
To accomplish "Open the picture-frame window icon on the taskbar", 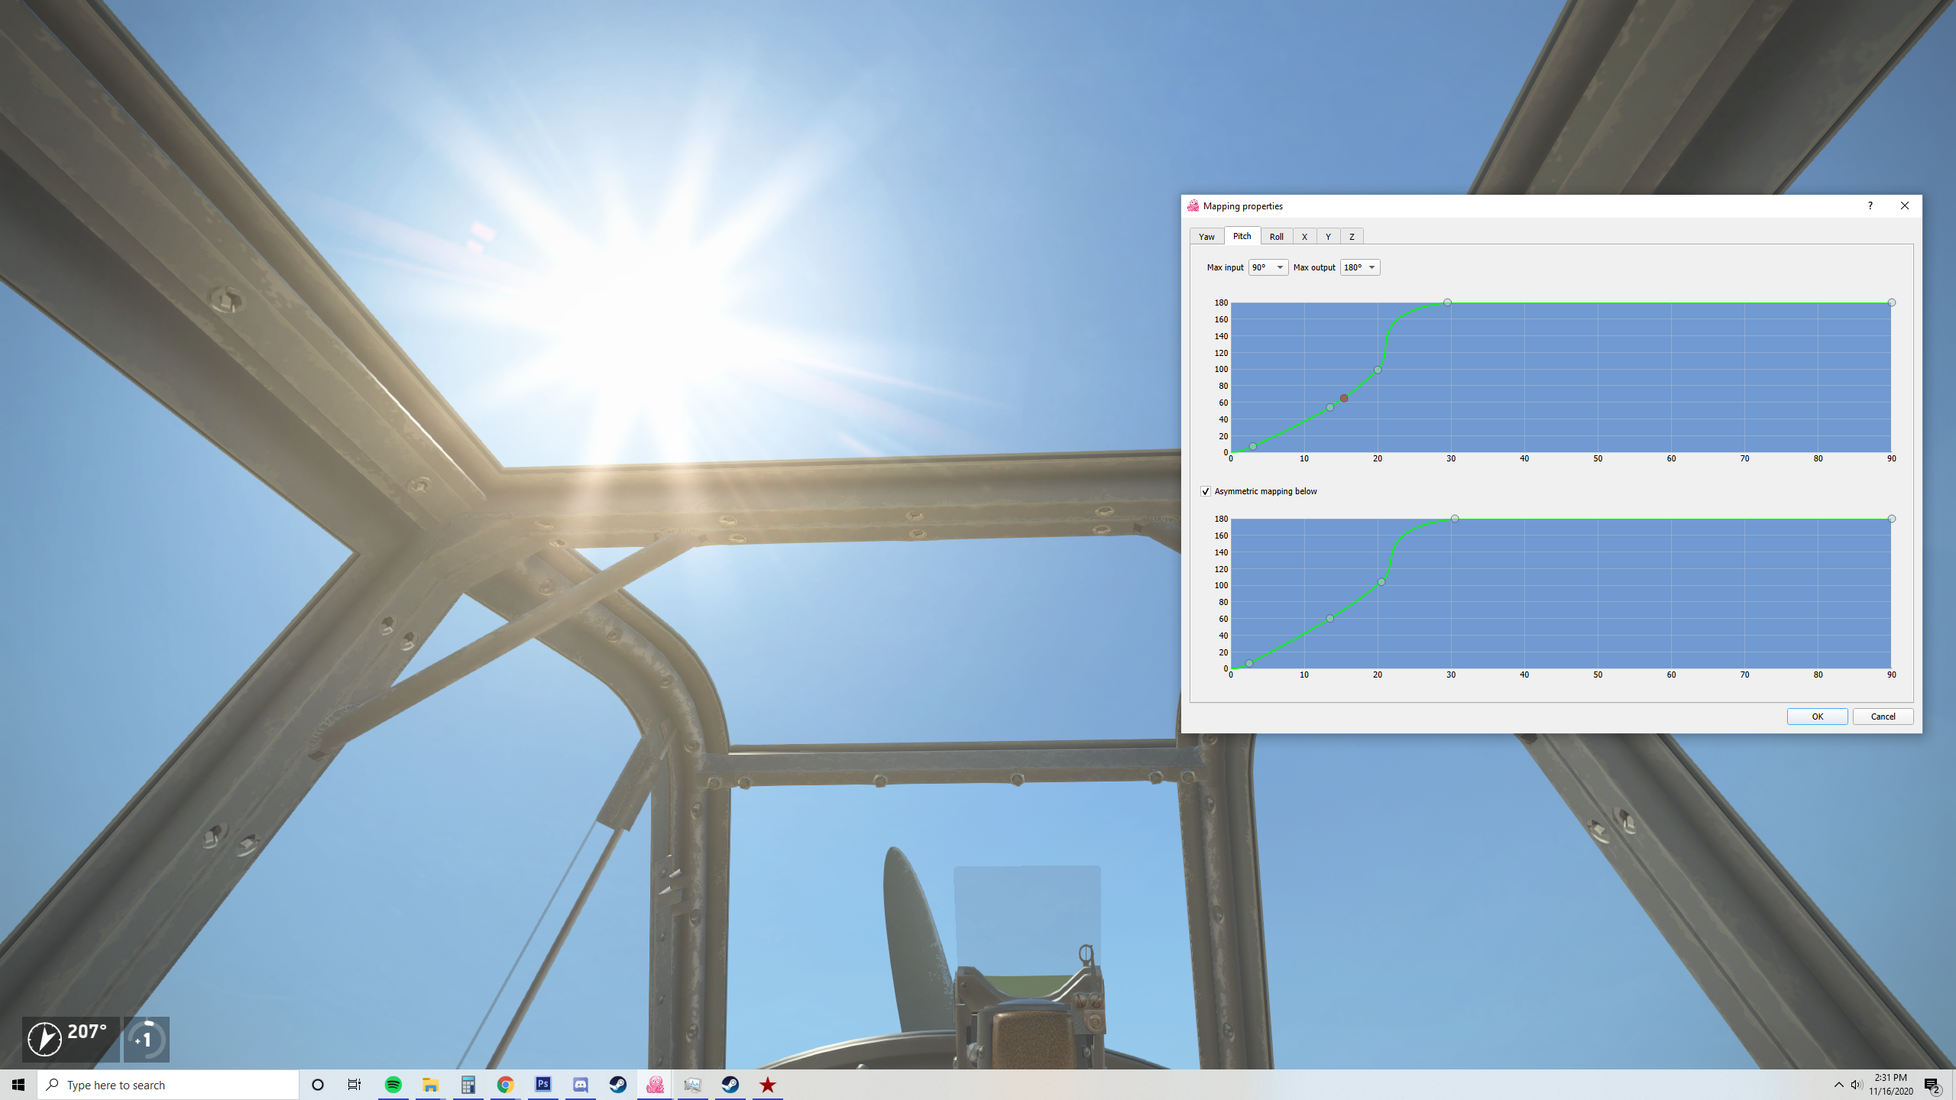I will coord(693,1085).
